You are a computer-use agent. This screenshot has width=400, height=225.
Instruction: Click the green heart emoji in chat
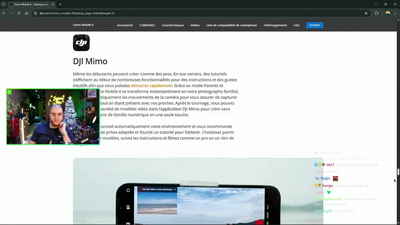point(329,192)
